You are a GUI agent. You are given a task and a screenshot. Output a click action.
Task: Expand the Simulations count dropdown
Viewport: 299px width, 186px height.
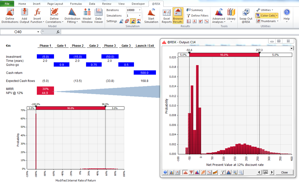click(x=140, y=16)
